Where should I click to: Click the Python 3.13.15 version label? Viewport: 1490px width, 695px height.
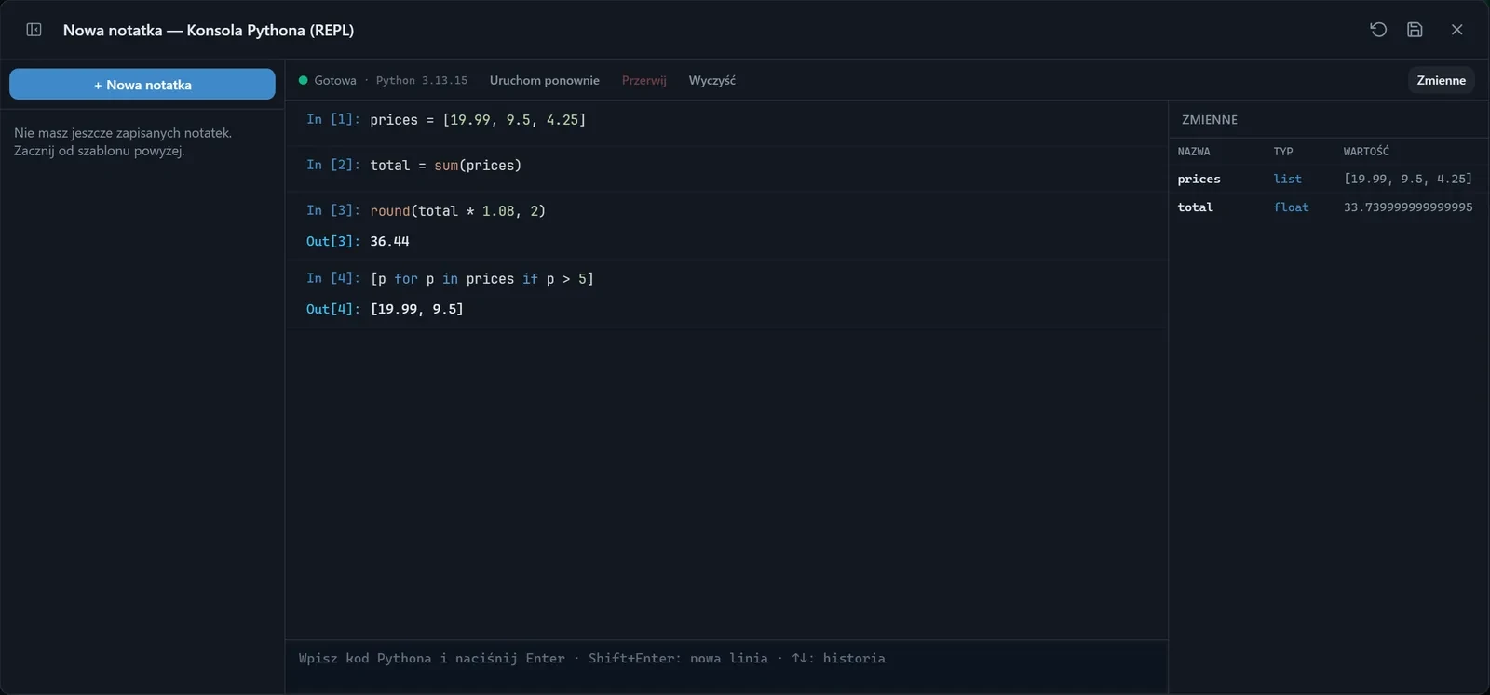coord(422,80)
